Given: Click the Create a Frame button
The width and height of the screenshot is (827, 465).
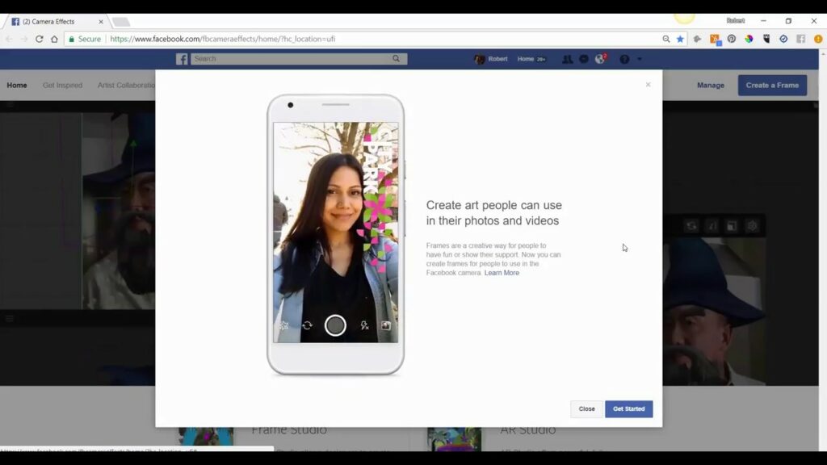Looking at the screenshot, I should 772,85.
